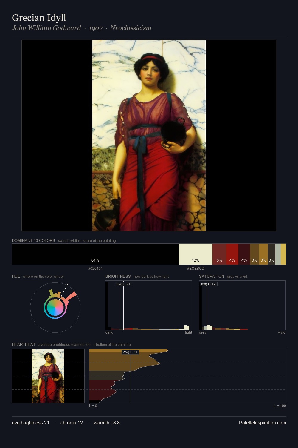This screenshot has width=298, height=448.
Task: Click the hue color wheel
Action: [55, 307]
